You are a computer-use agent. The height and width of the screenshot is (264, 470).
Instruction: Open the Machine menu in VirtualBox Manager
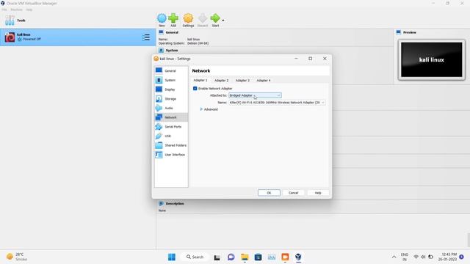pos(16,10)
